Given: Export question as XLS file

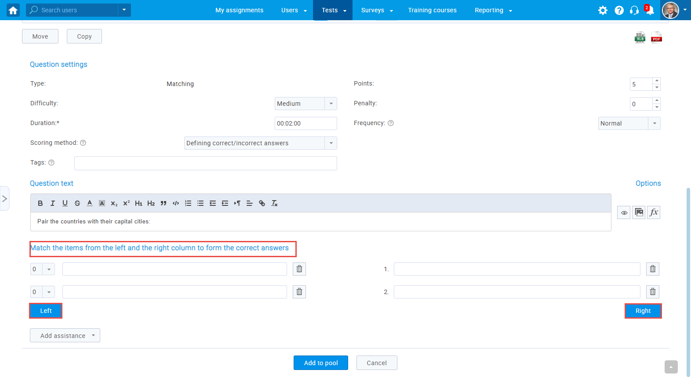Looking at the screenshot, I should pyautogui.click(x=640, y=38).
